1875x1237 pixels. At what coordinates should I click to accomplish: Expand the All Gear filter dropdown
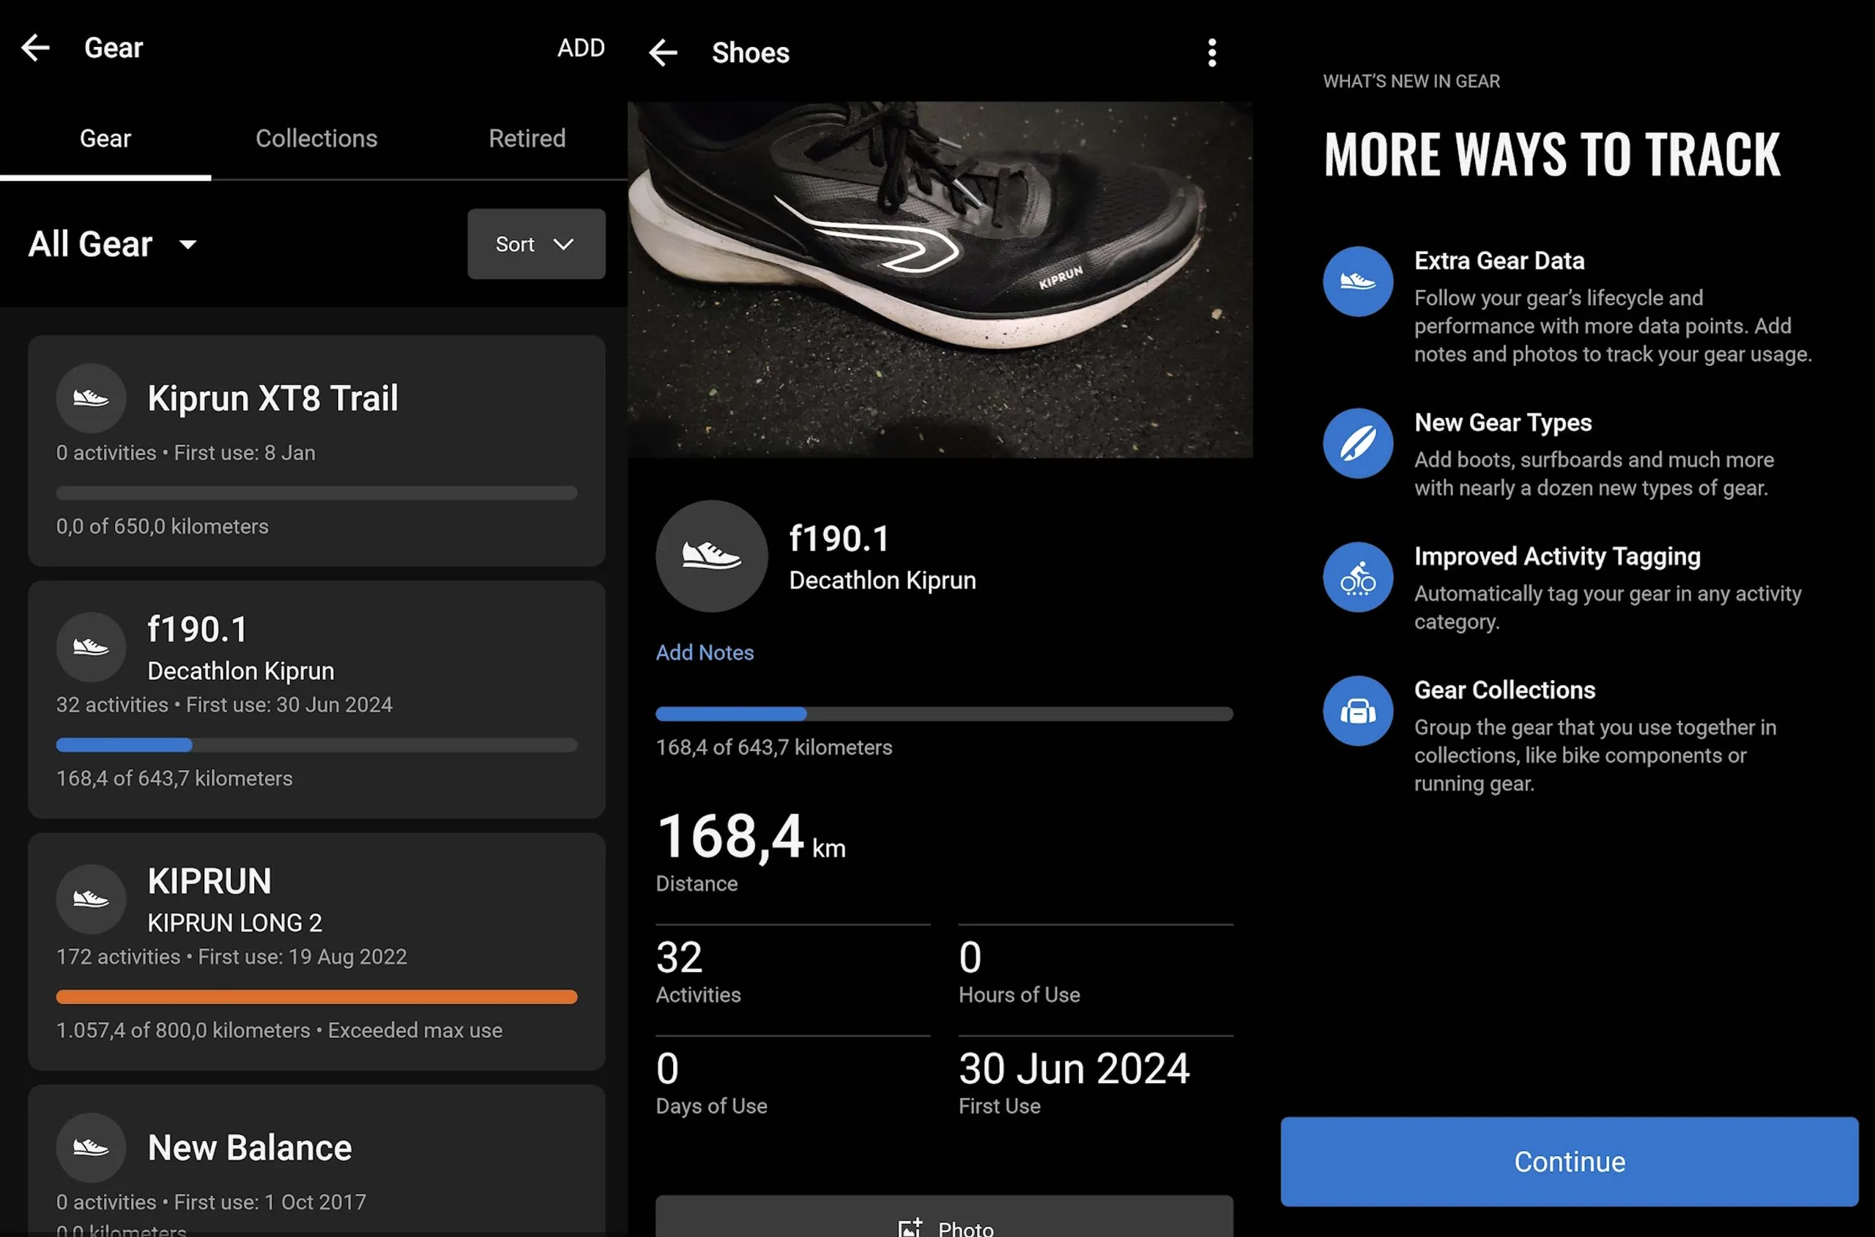[113, 244]
